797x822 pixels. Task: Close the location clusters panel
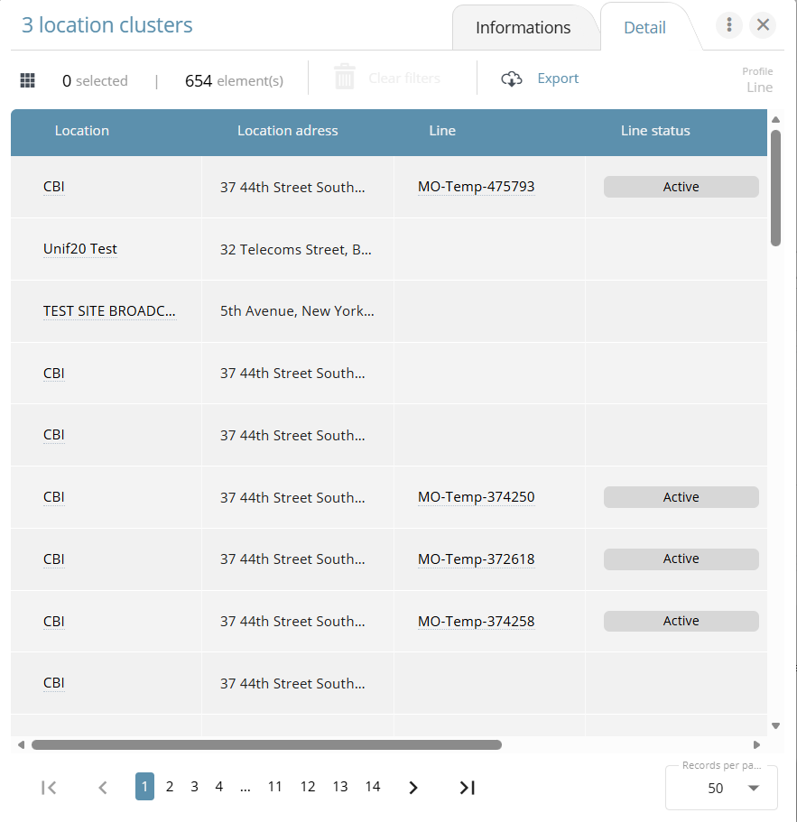click(x=764, y=25)
